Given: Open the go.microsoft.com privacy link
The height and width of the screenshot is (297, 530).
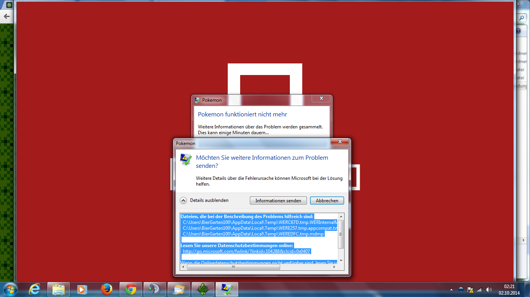Looking at the screenshot, I should (246, 251).
